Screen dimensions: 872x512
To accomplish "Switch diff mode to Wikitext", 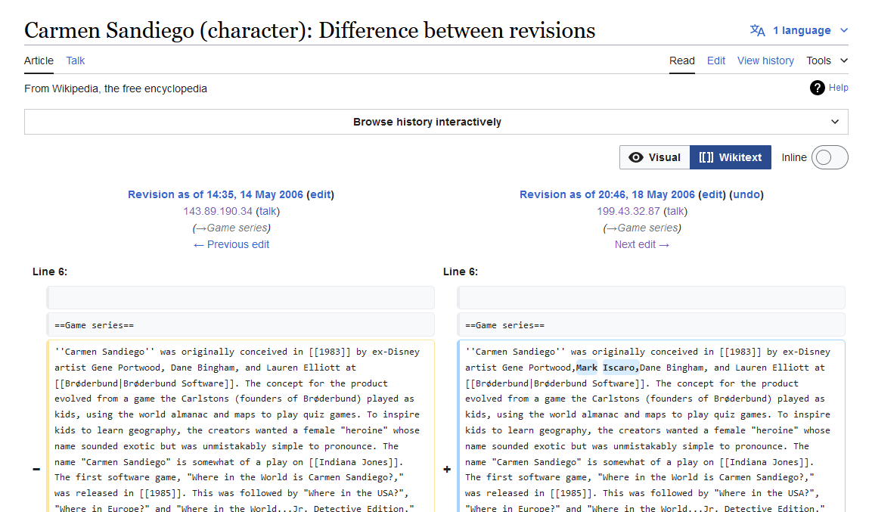I will click(730, 157).
